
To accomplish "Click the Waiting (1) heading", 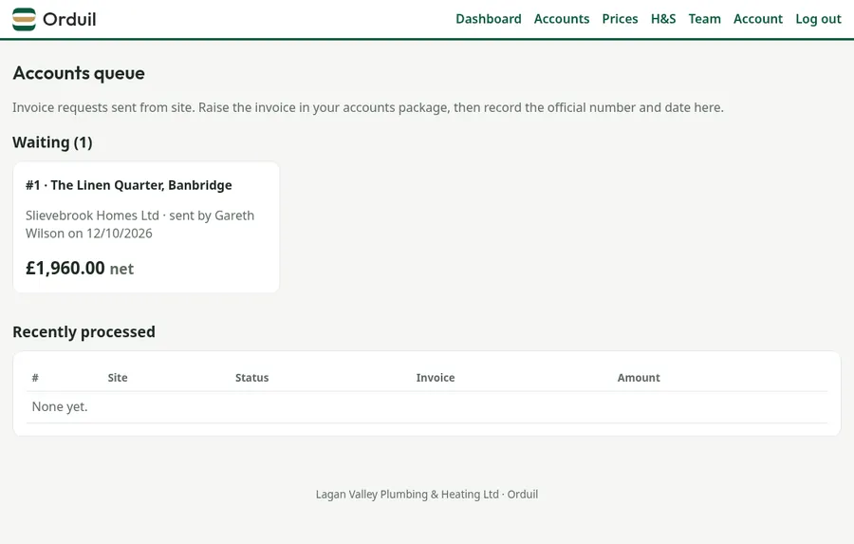I will tap(52, 142).
